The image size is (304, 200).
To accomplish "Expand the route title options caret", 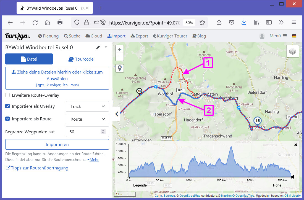I will click(x=106, y=47).
